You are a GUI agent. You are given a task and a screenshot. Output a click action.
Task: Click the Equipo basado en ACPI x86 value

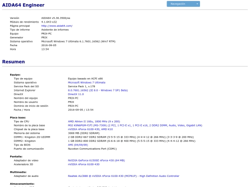[85, 78]
